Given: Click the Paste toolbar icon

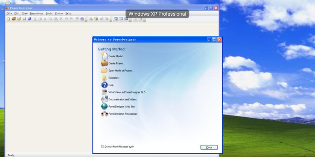Looking at the screenshot, I should (56, 19).
